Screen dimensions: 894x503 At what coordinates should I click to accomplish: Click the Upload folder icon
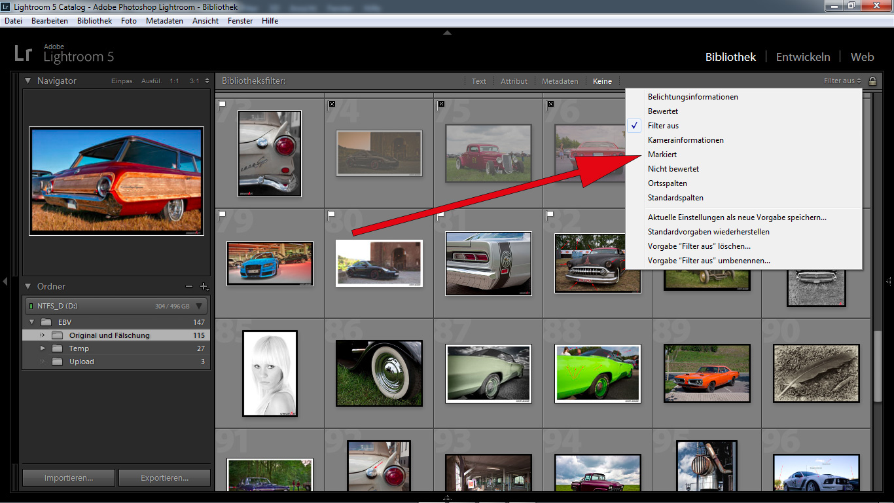point(58,362)
